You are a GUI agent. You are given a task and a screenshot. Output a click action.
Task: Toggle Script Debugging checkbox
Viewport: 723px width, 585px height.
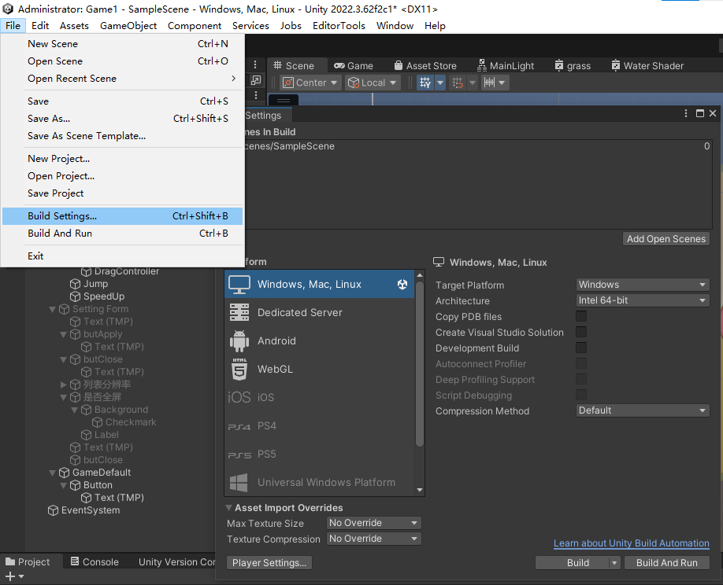coord(581,395)
